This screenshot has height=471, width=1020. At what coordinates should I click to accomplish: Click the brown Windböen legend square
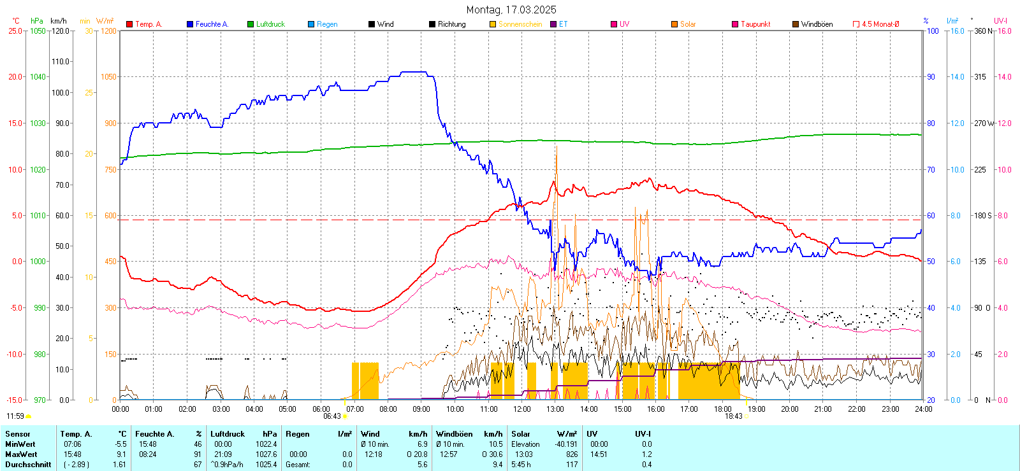pos(796,24)
